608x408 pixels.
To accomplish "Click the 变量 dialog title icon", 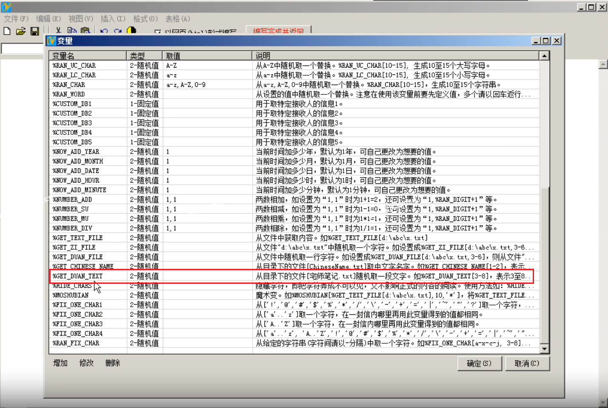I will (x=51, y=41).
